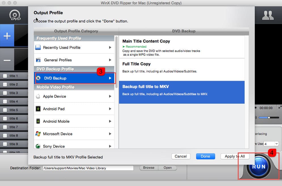Check the title 1 checkbox
Viewport: 282px width, 186px height.
pyautogui.click(x=5, y=76)
